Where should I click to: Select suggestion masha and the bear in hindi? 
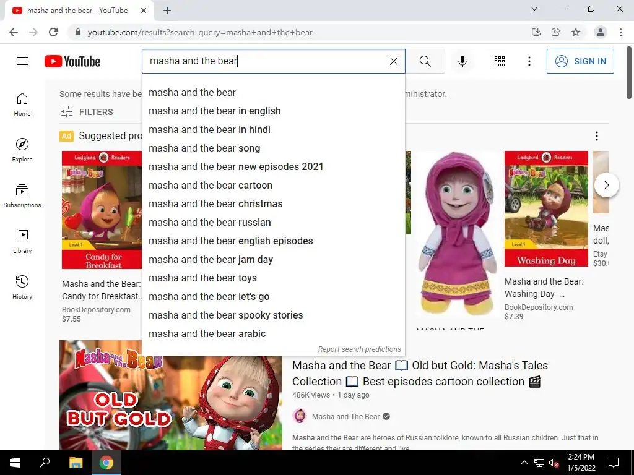(273, 130)
